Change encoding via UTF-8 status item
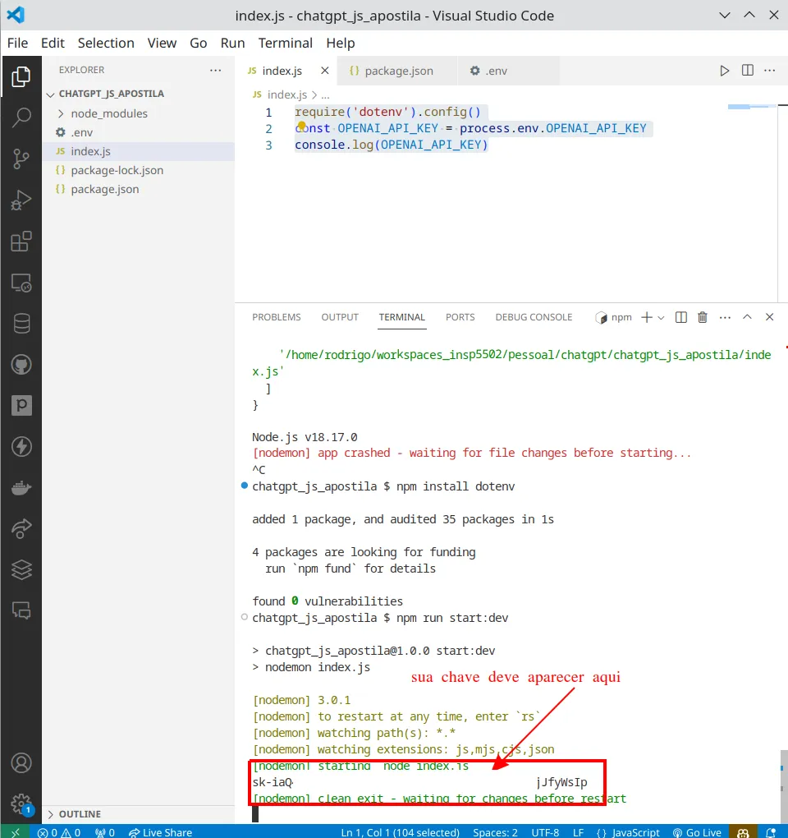 tap(545, 832)
